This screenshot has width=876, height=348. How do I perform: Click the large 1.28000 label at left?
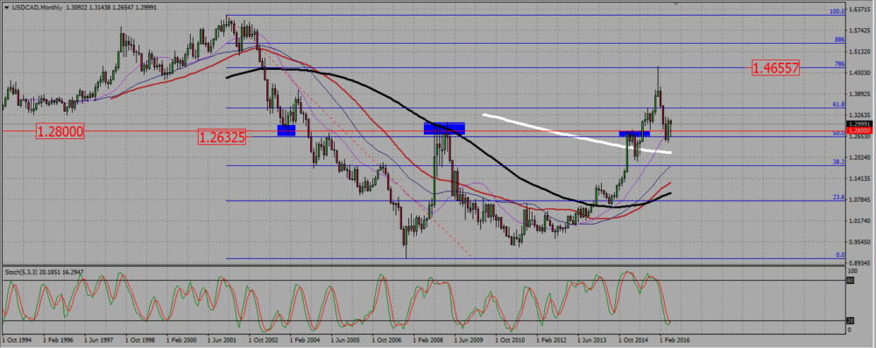coord(60,131)
